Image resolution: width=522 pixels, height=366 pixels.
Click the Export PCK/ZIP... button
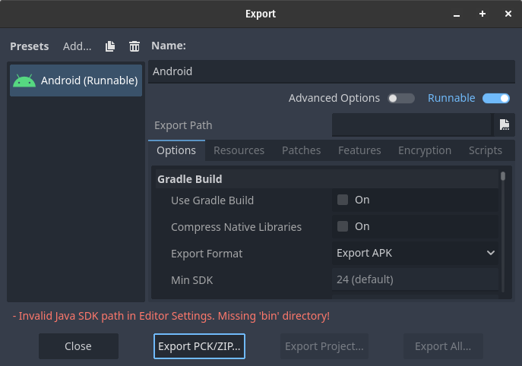(199, 346)
